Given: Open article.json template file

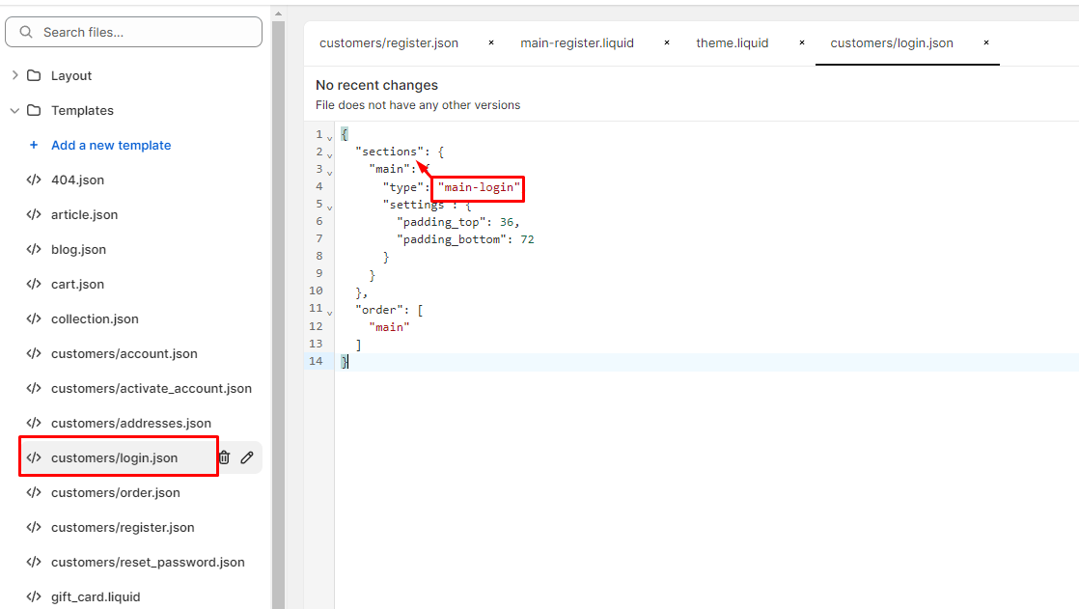Looking at the screenshot, I should pos(85,214).
